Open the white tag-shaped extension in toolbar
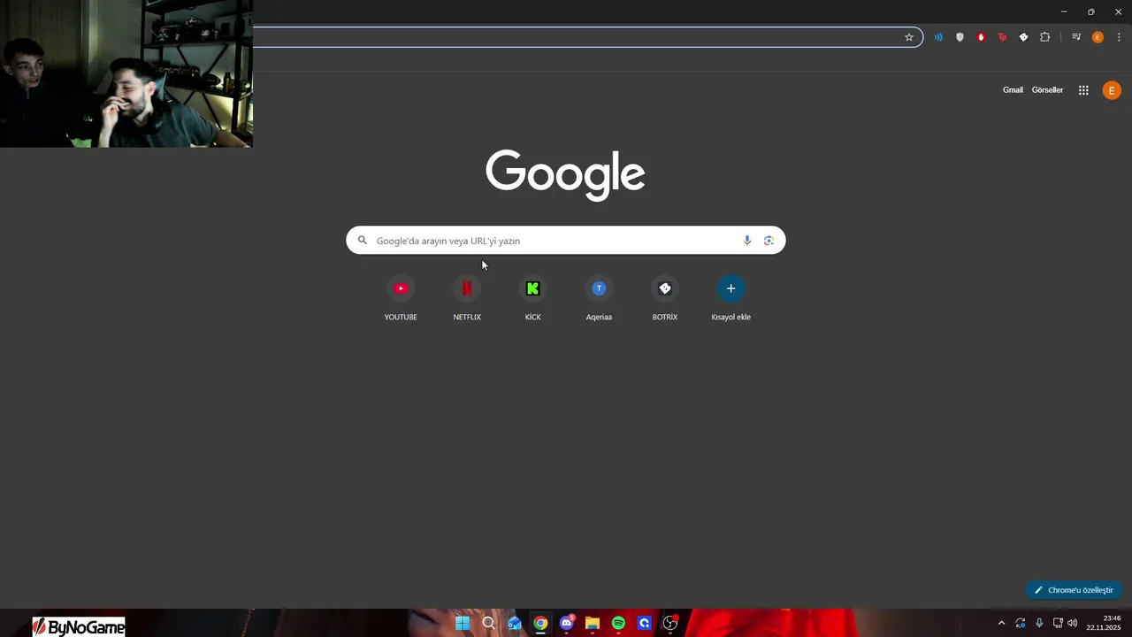This screenshot has height=637, width=1132. [1023, 37]
